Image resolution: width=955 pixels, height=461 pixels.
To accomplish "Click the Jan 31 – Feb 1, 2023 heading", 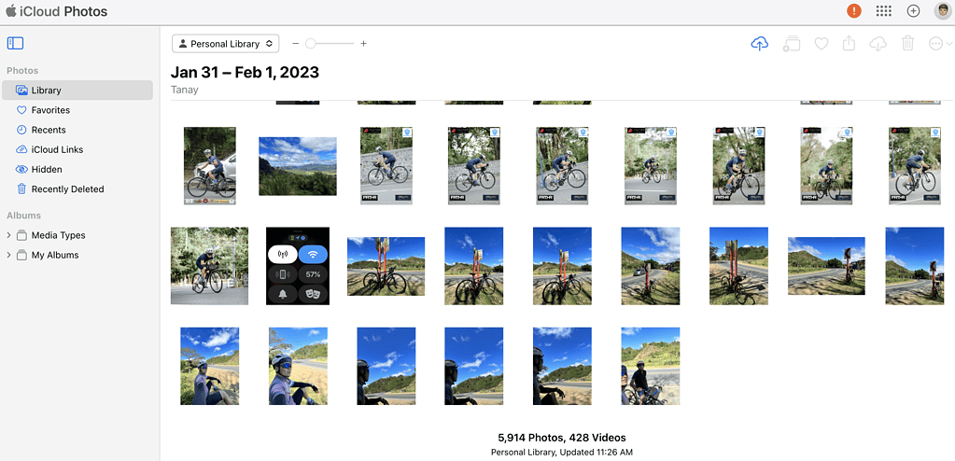I will 245,73.
